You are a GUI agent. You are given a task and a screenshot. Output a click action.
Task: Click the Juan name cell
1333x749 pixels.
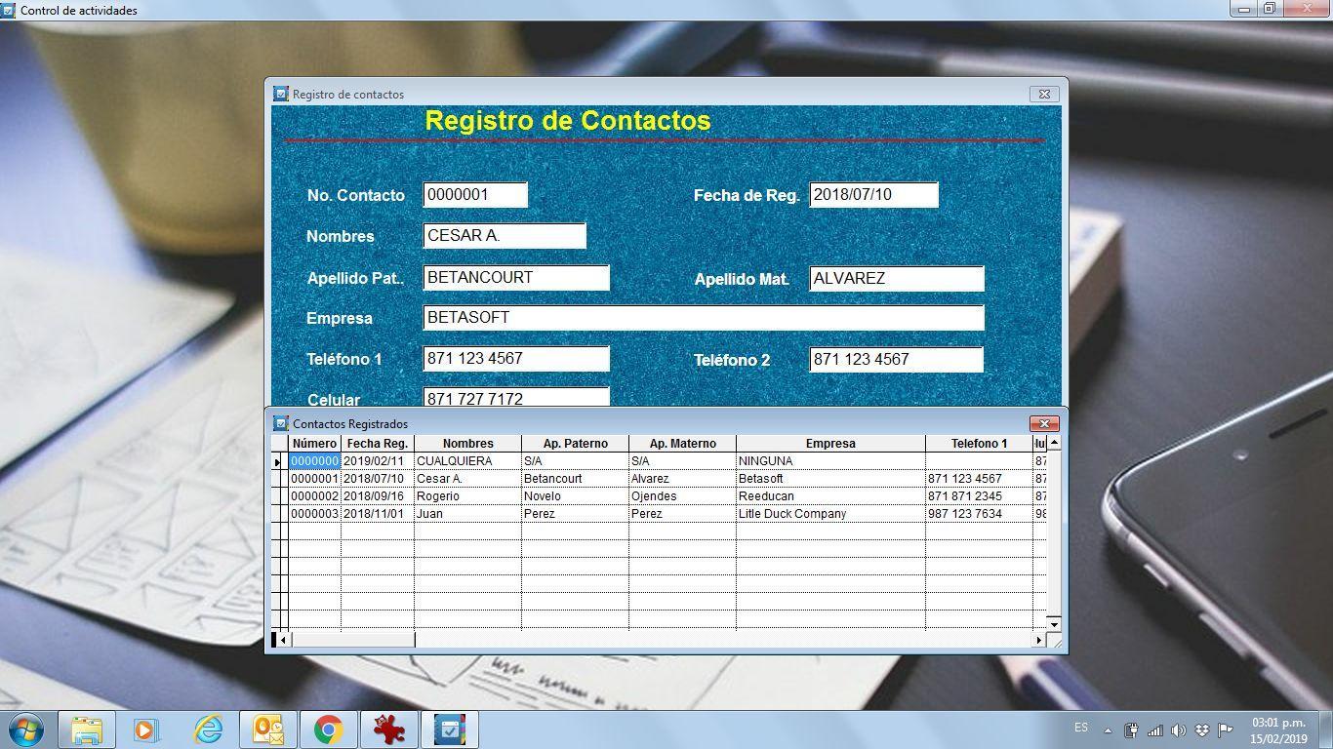coord(468,514)
